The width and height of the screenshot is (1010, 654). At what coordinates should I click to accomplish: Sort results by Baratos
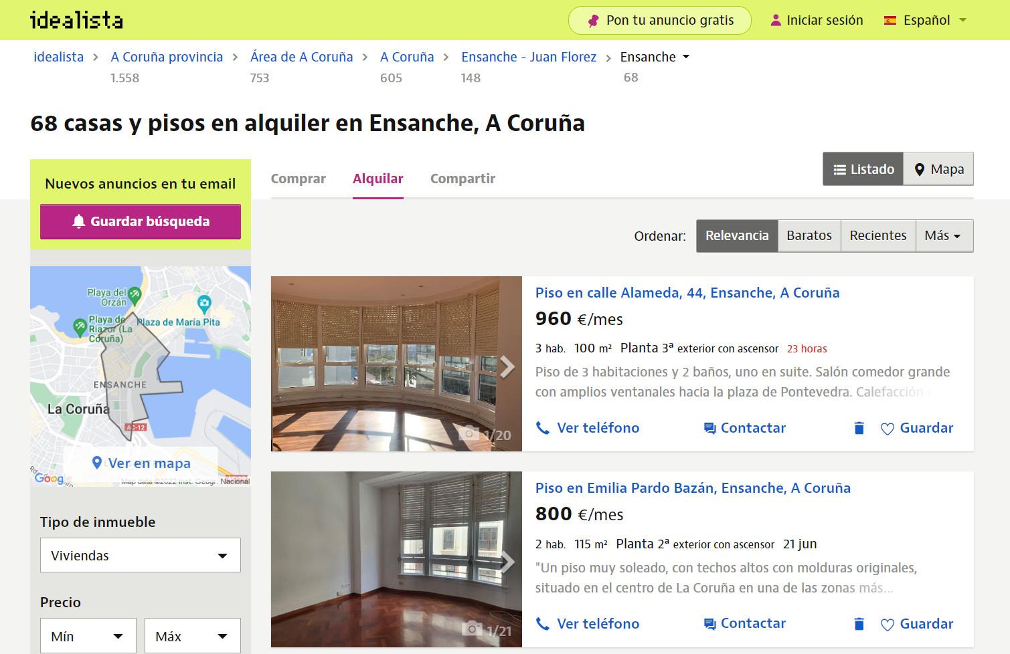tap(809, 235)
